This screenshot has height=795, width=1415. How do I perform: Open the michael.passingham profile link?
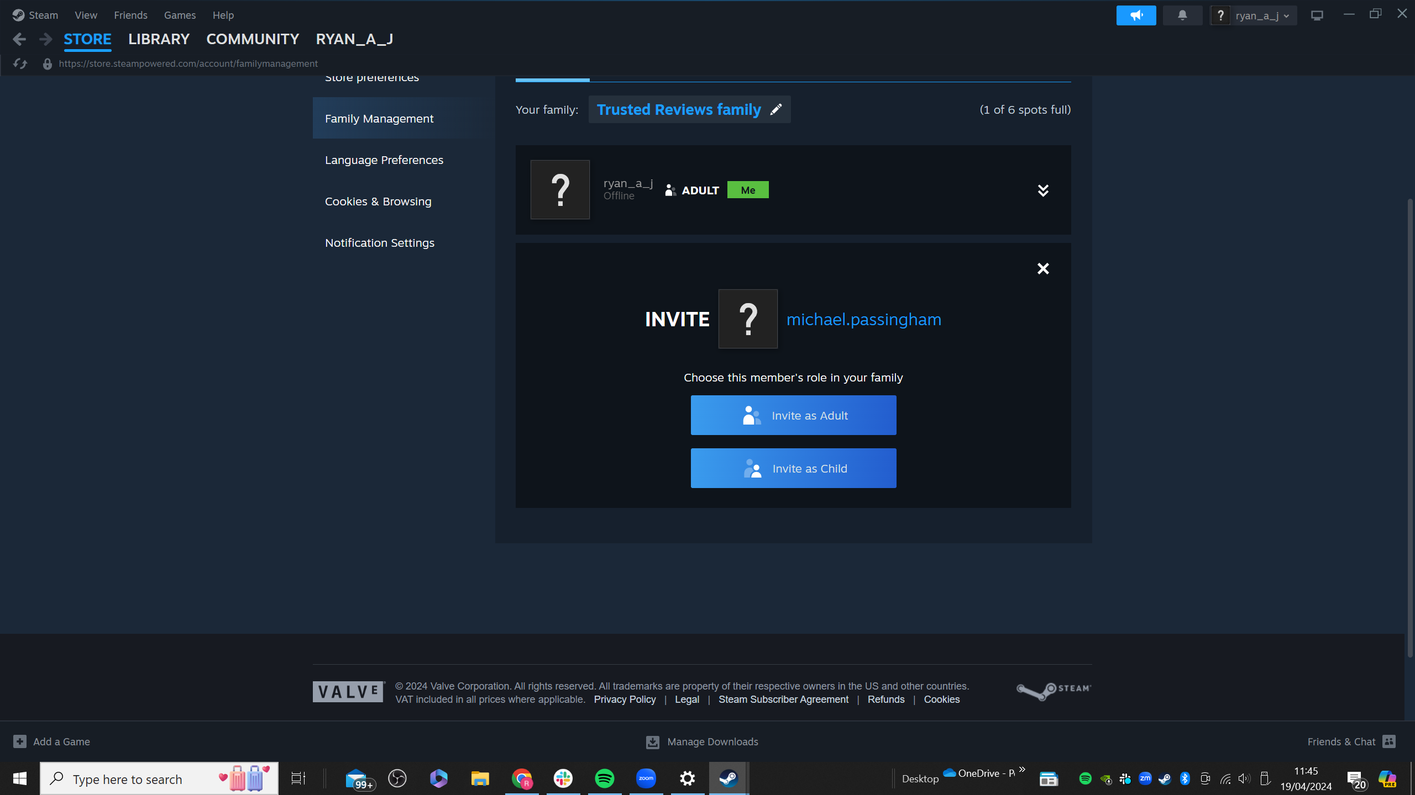click(x=864, y=319)
